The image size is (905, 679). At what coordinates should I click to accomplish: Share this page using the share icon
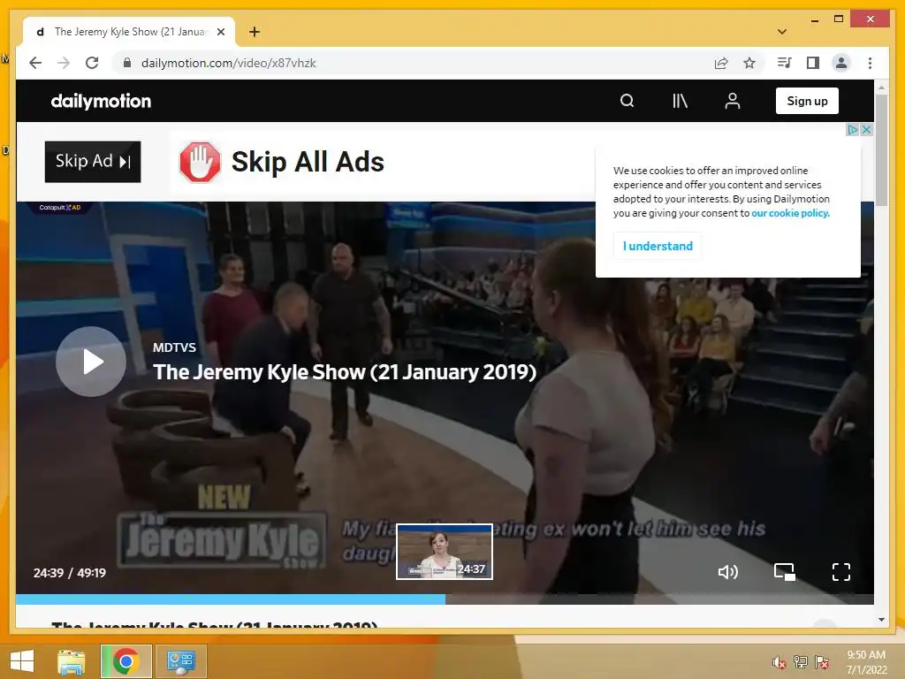pos(721,63)
